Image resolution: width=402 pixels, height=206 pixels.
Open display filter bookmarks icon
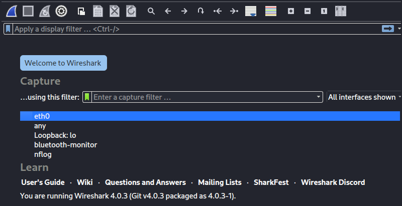coord(8,29)
